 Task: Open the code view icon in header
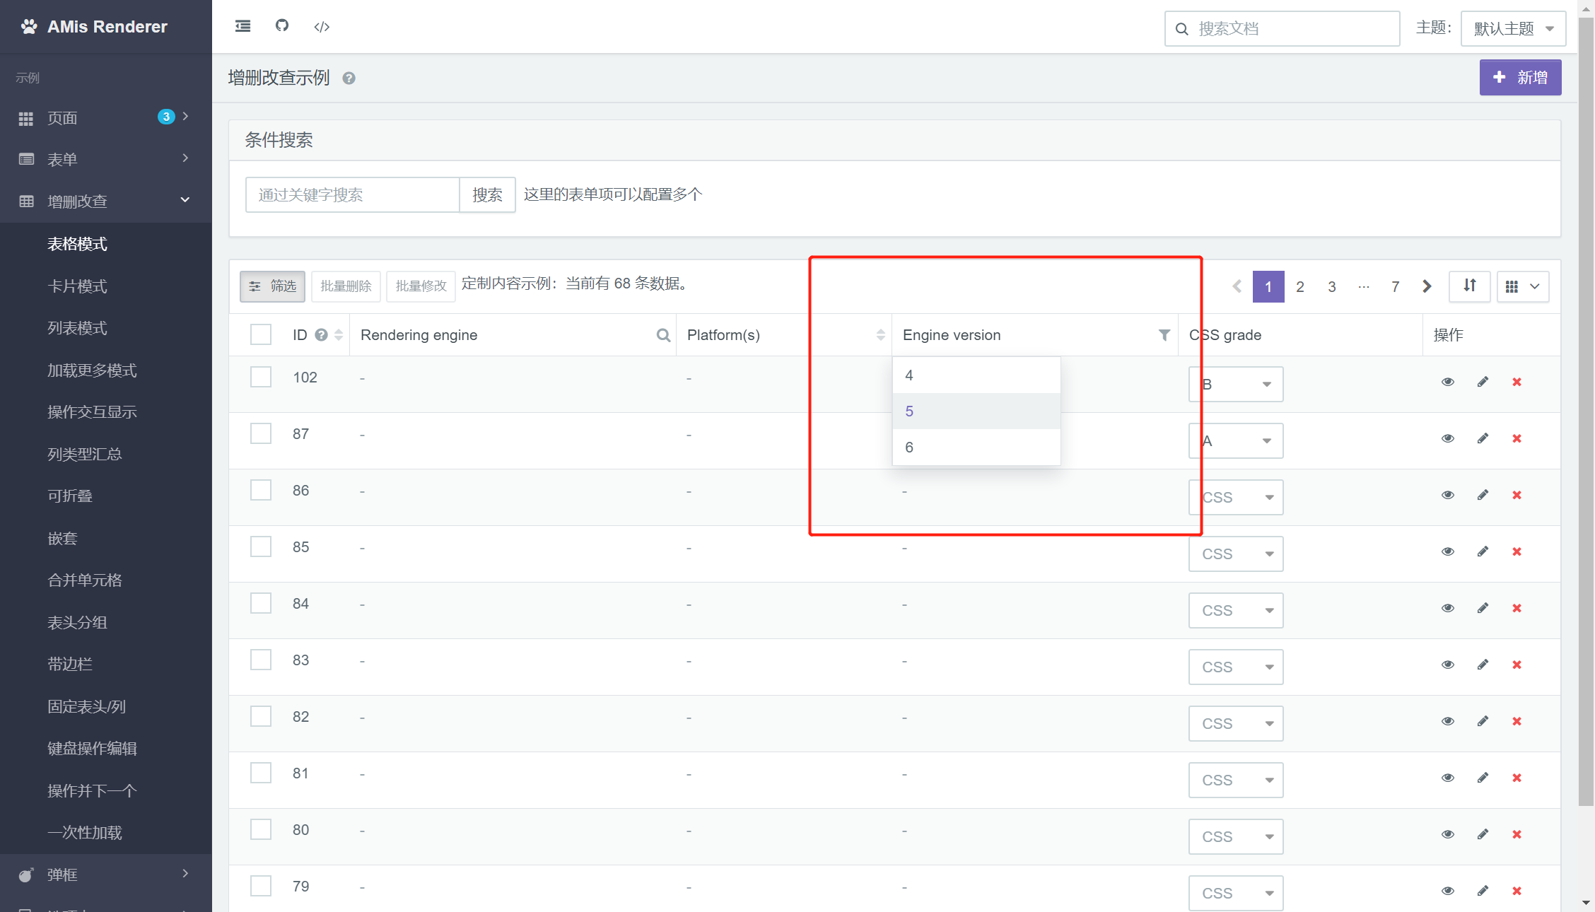point(322,27)
